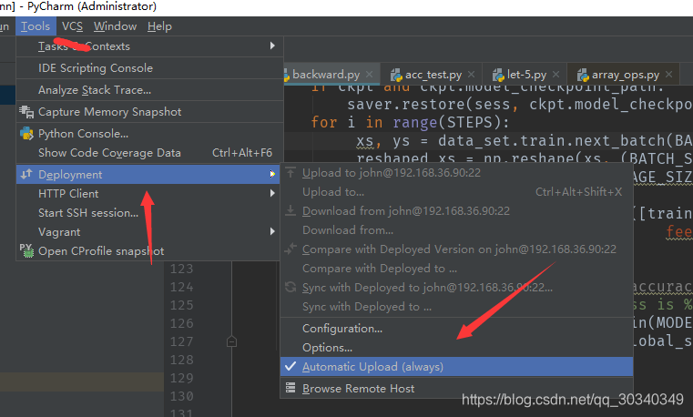This screenshot has width=693, height=417.
Task: Click line number 129 in gutter
Action: (x=181, y=378)
